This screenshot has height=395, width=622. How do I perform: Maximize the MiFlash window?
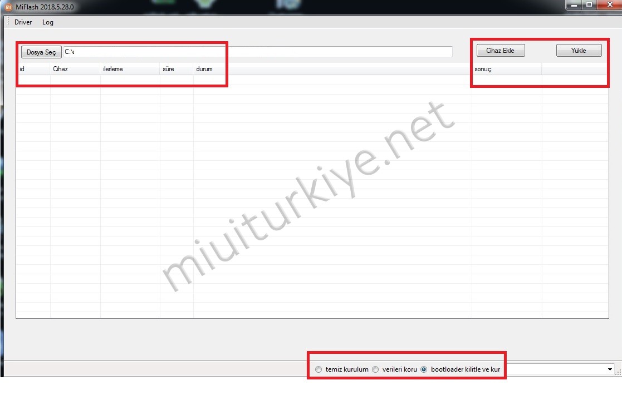(589, 5)
